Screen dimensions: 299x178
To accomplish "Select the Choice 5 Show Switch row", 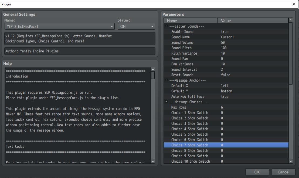I will [x=226, y=134].
